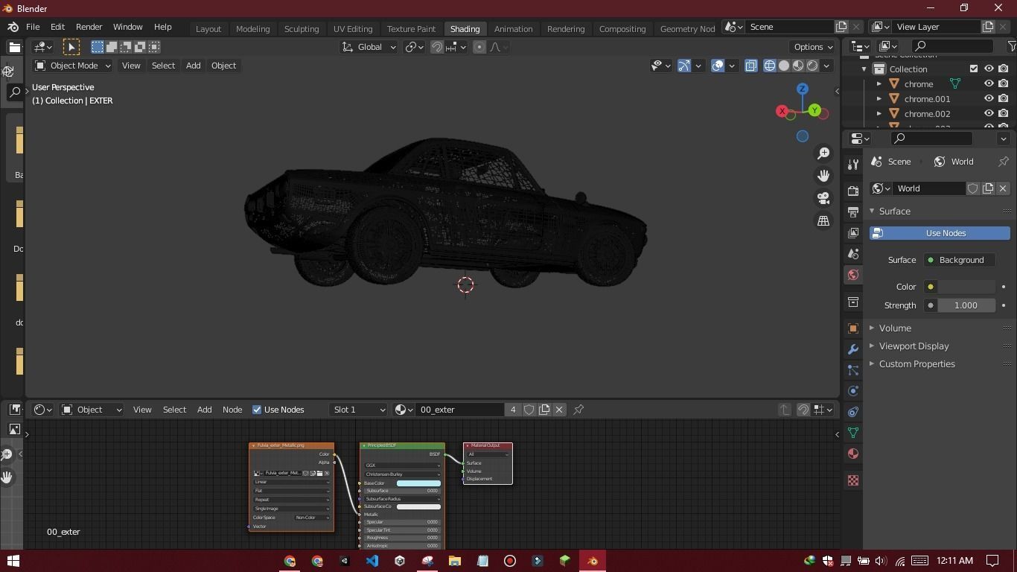Toggle viewport overlays
The height and width of the screenshot is (572, 1017).
coord(718,66)
